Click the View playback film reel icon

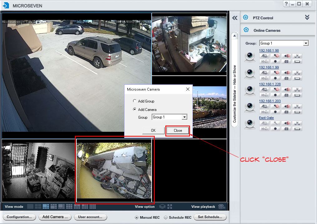click(x=222, y=207)
